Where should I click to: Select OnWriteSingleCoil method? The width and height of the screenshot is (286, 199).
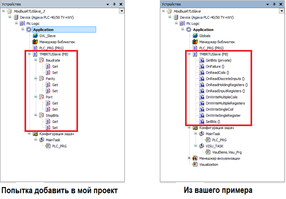point(220,109)
